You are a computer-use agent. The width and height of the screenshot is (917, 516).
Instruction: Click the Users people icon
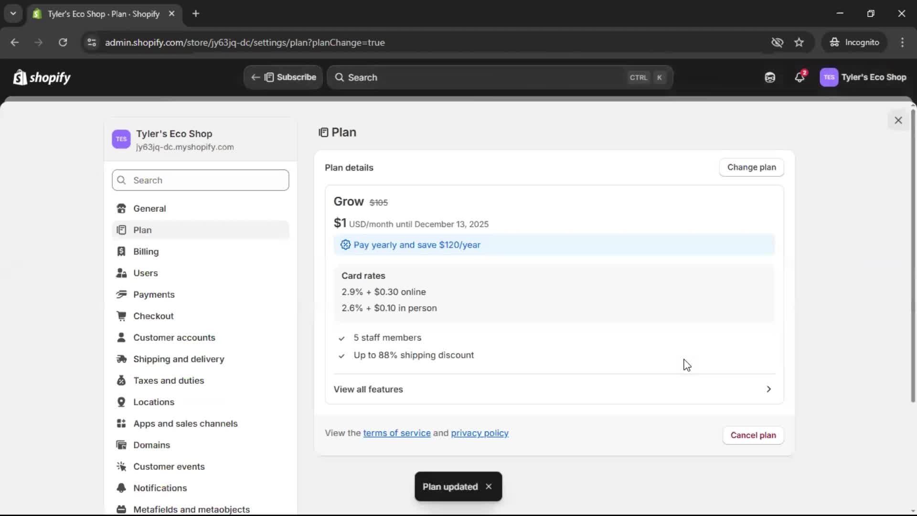pyautogui.click(x=121, y=273)
